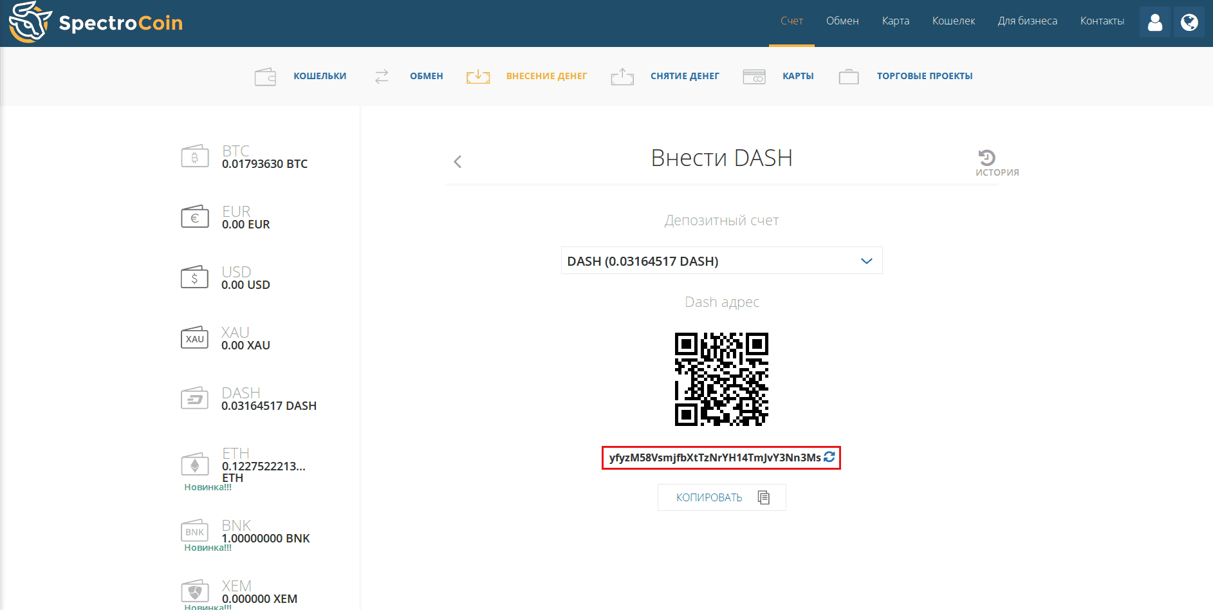The image size is (1213, 610).
Task: Click the 0.03164517 DASH balance
Action: [x=269, y=406]
